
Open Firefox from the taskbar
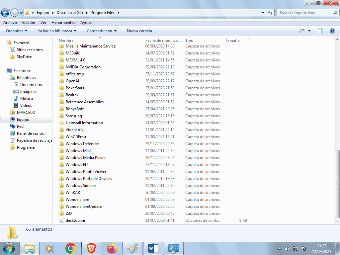pos(112,248)
